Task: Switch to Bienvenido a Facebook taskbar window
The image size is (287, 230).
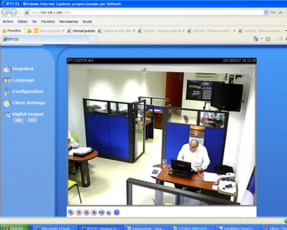Action: (x=55, y=228)
